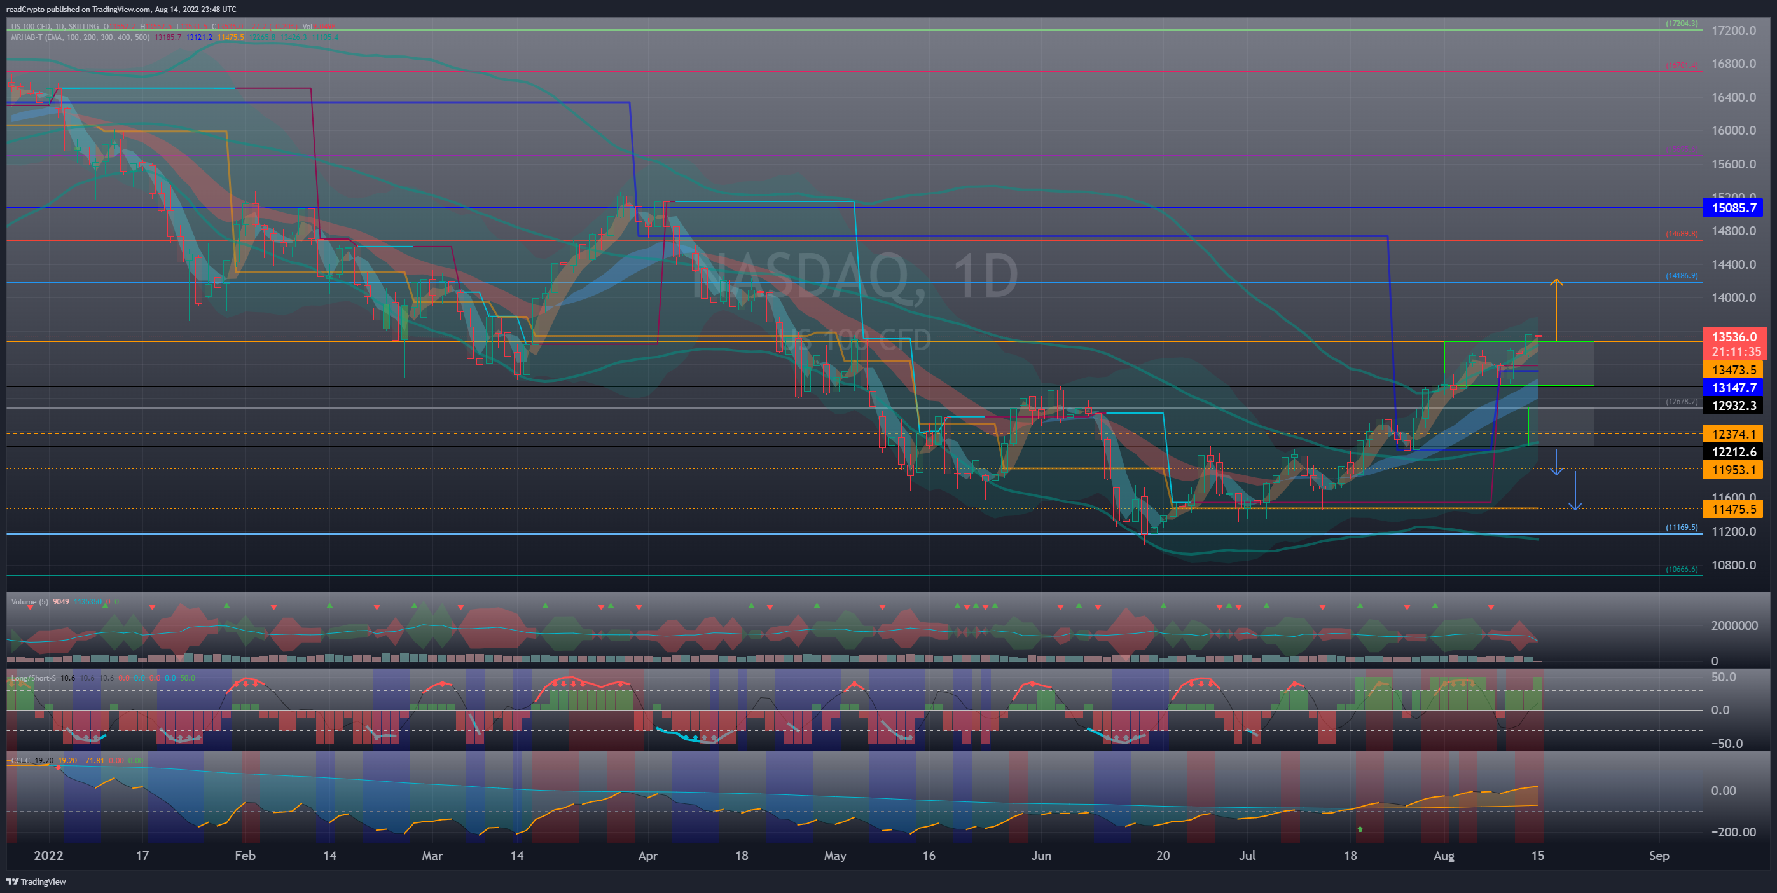Click the 10800.0 price axis value
The height and width of the screenshot is (893, 1777).
pyautogui.click(x=1734, y=565)
